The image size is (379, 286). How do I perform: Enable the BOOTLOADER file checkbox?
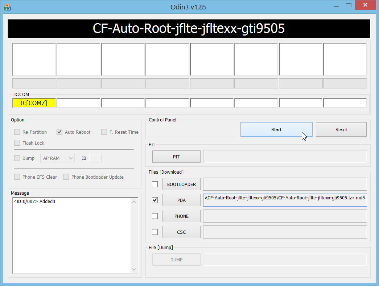tap(155, 184)
